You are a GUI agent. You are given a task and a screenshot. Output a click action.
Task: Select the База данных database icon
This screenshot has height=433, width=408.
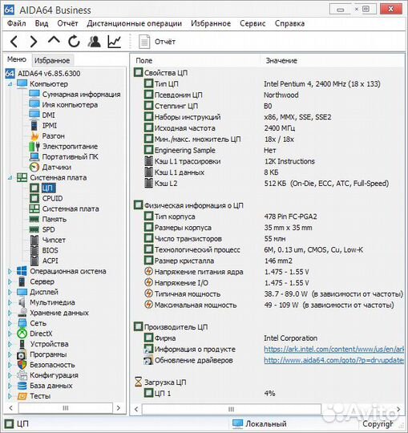[x=22, y=386]
